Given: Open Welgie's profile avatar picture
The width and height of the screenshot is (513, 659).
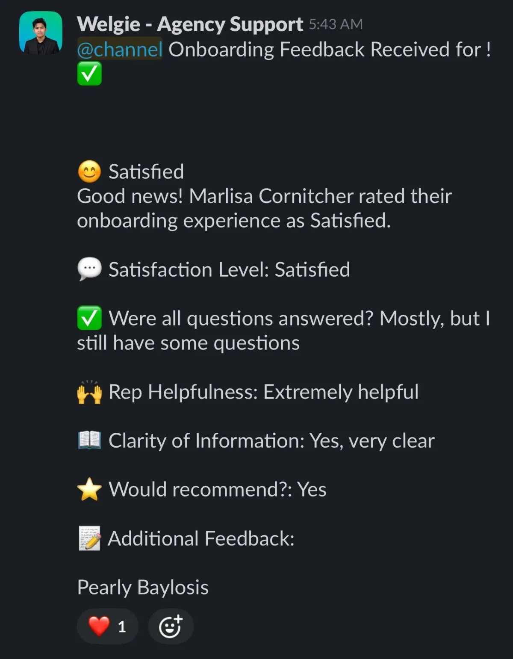Looking at the screenshot, I should (x=41, y=33).
